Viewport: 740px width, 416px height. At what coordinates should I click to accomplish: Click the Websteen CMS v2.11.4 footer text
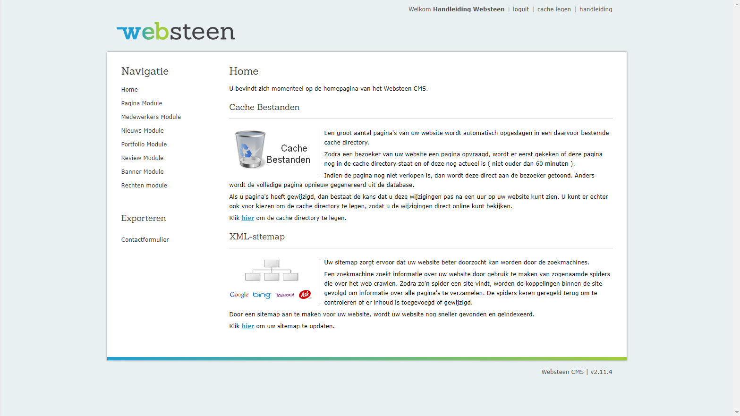click(x=577, y=372)
